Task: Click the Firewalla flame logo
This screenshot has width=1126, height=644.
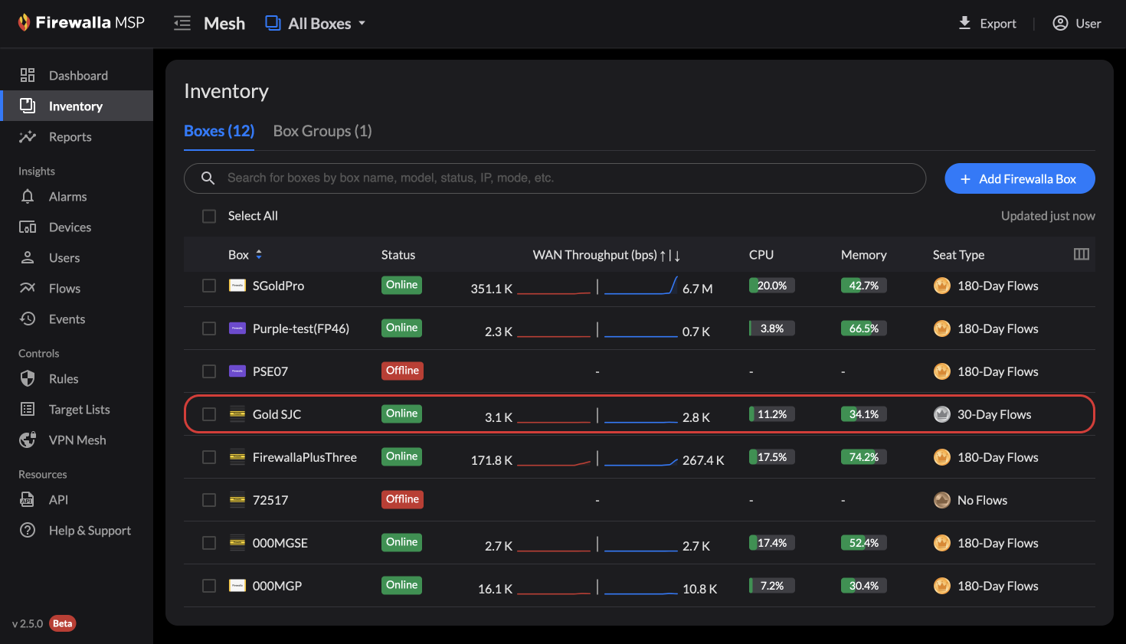Action: point(24,22)
